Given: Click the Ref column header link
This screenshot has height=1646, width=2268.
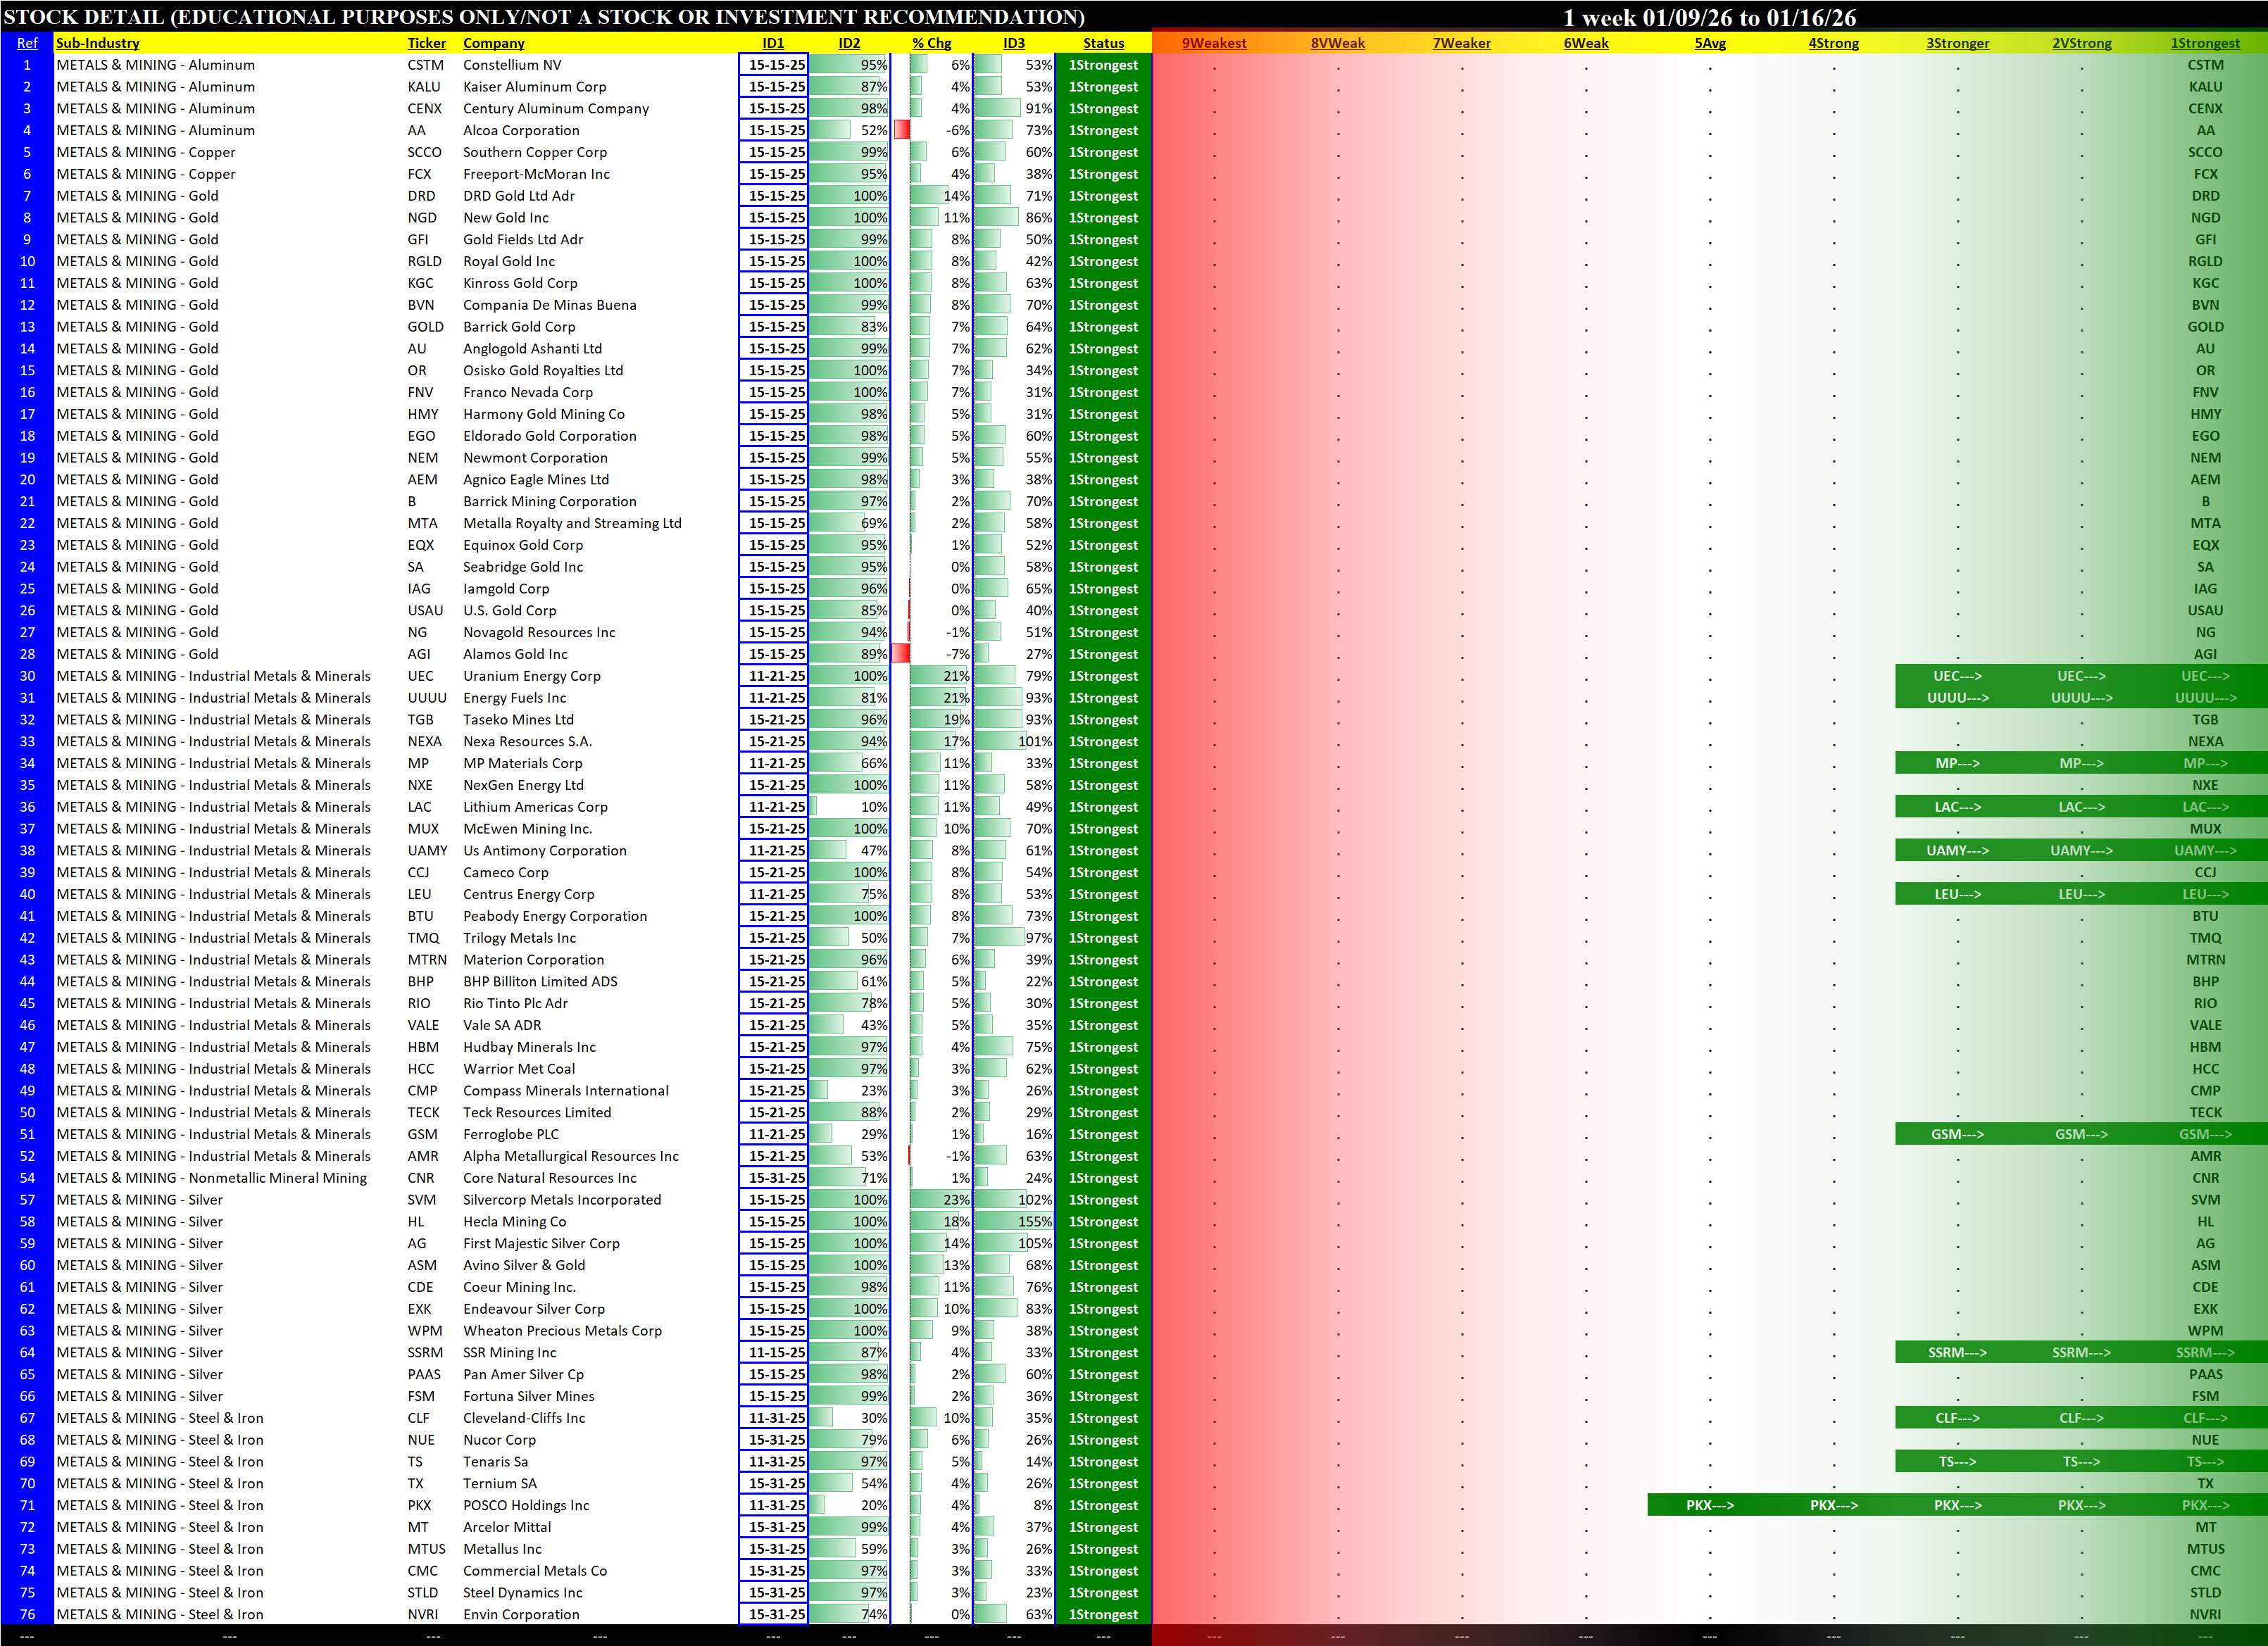Looking at the screenshot, I should (27, 43).
